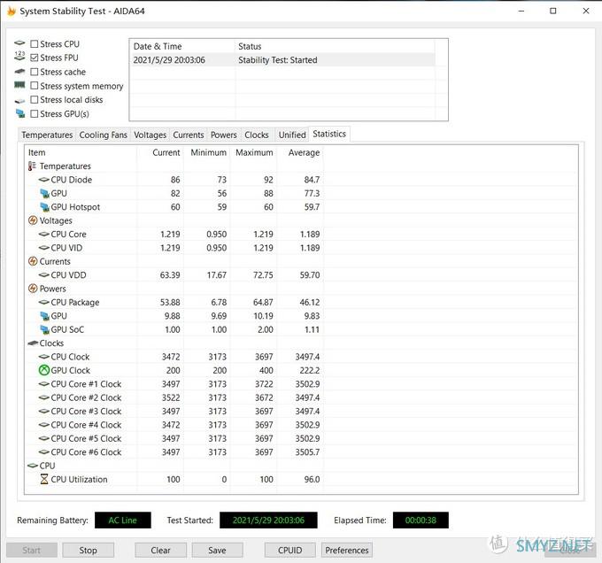The height and width of the screenshot is (563, 602).
Task: Click the GPU Hotspot monitor icon
Action: (44, 207)
